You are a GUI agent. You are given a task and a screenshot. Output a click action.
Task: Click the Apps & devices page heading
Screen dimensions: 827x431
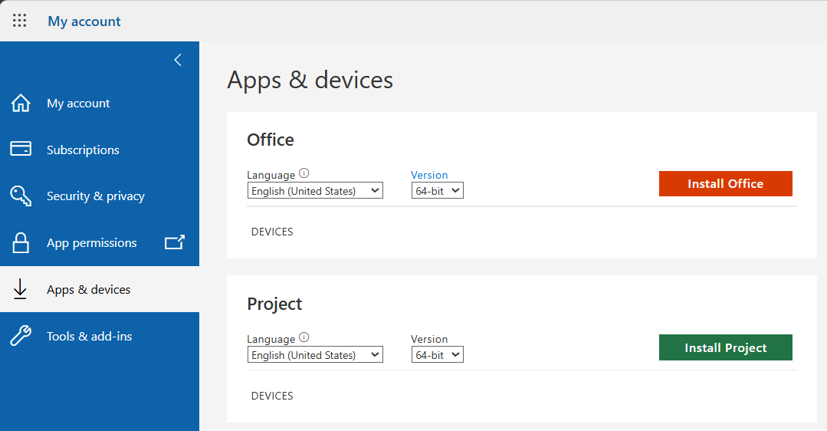[310, 81]
